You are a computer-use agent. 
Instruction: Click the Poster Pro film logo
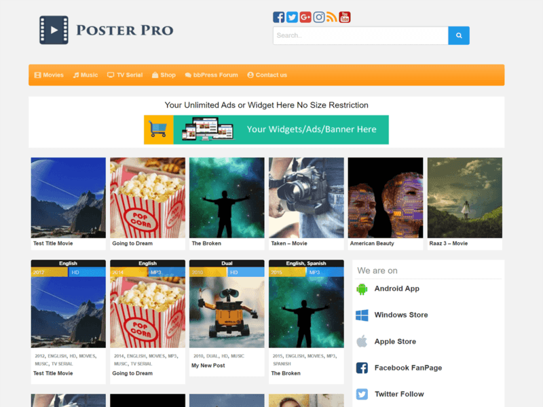(53, 30)
